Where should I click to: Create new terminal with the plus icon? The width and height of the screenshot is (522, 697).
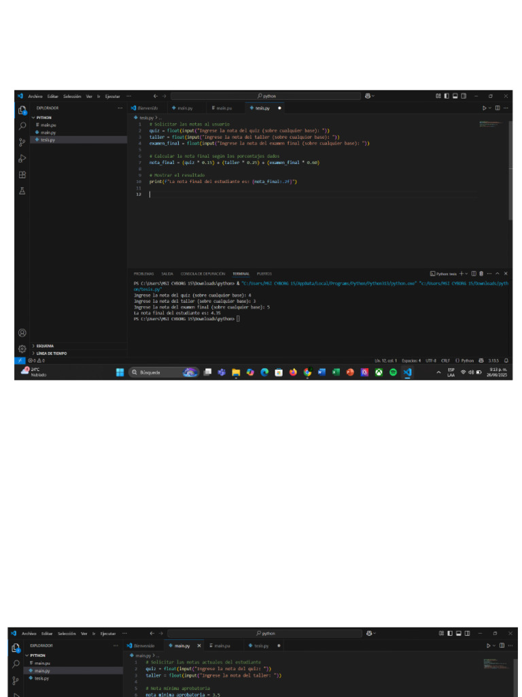462,274
